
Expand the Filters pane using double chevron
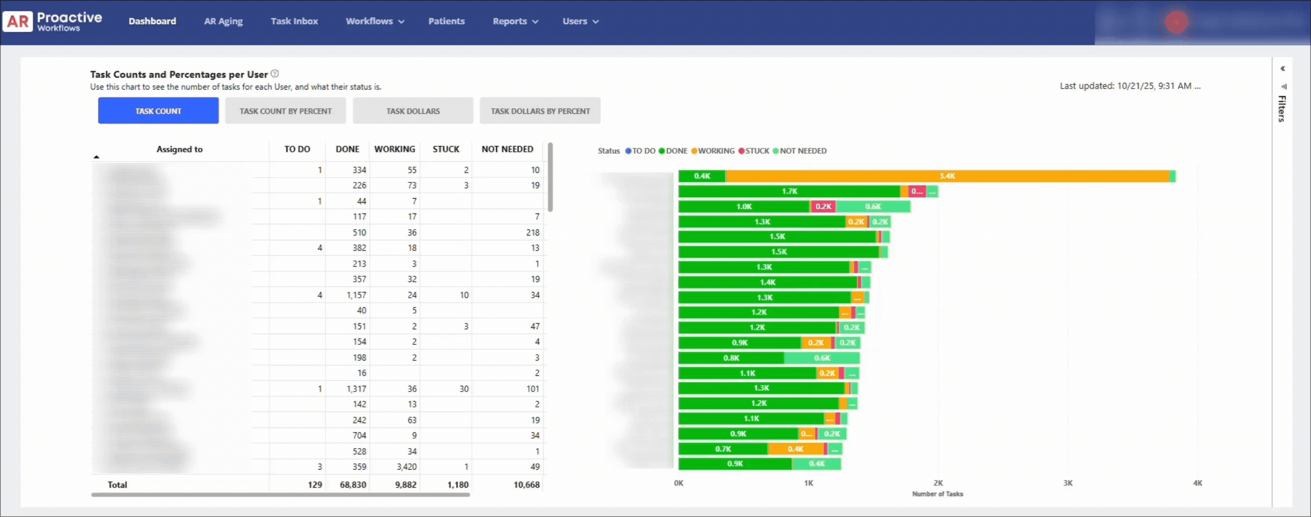pyautogui.click(x=1282, y=69)
